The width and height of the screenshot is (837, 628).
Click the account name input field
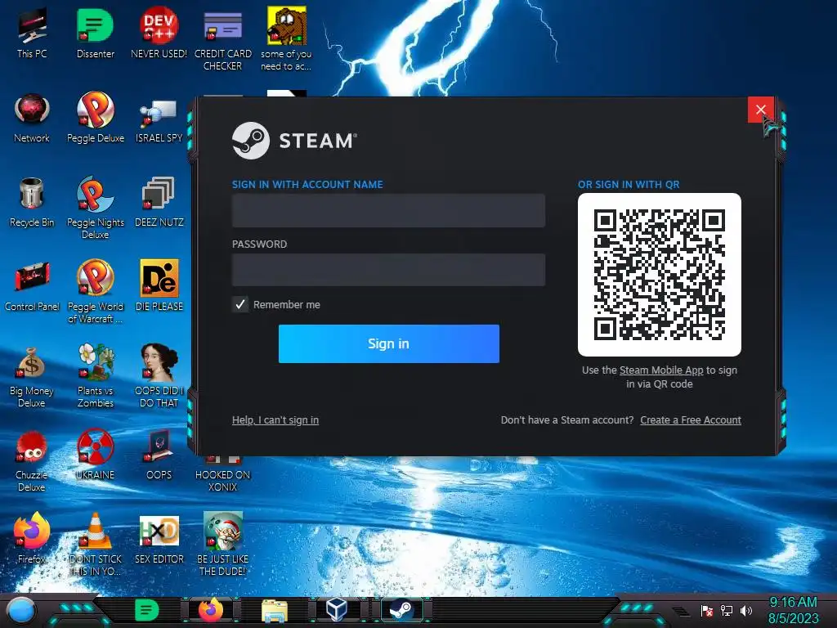pyautogui.click(x=388, y=210)
